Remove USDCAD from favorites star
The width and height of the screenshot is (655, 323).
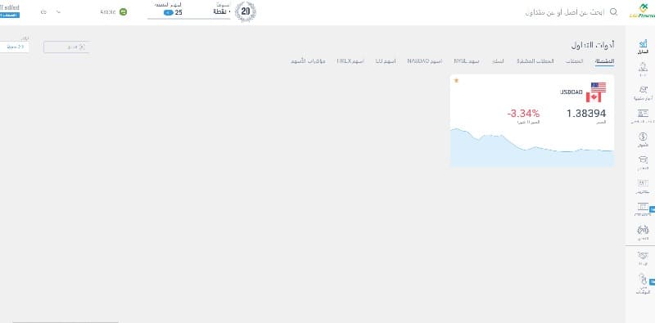pos(456,80)
